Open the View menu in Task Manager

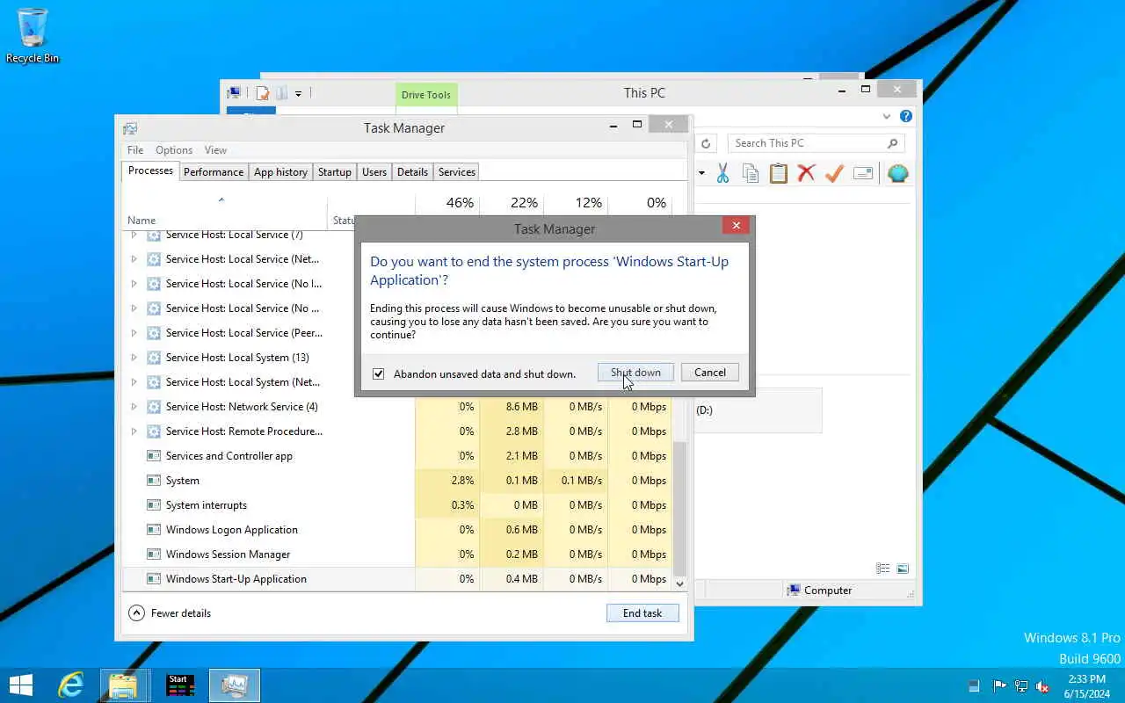click(x=215, y=150)
